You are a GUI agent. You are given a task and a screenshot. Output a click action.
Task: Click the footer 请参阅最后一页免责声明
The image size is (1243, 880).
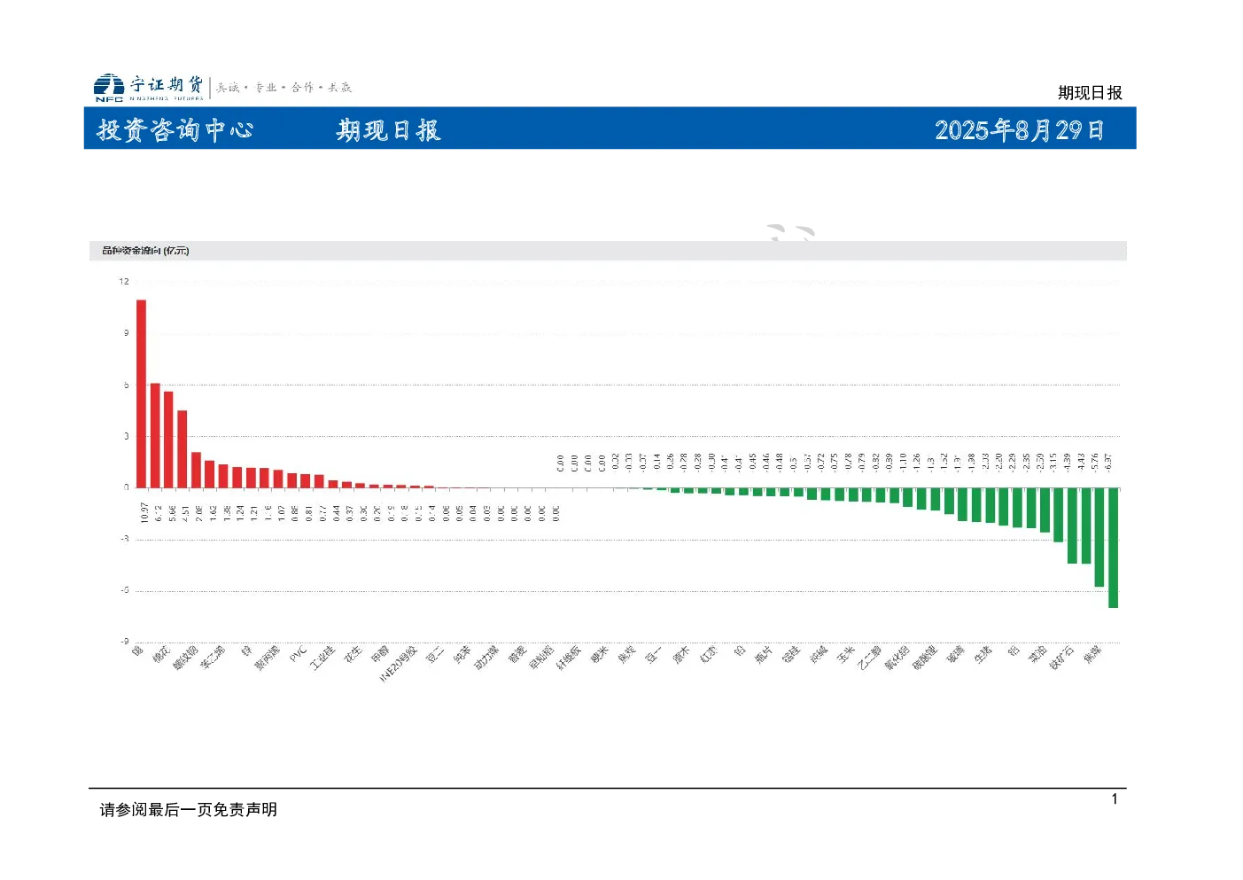coord(189,810)
